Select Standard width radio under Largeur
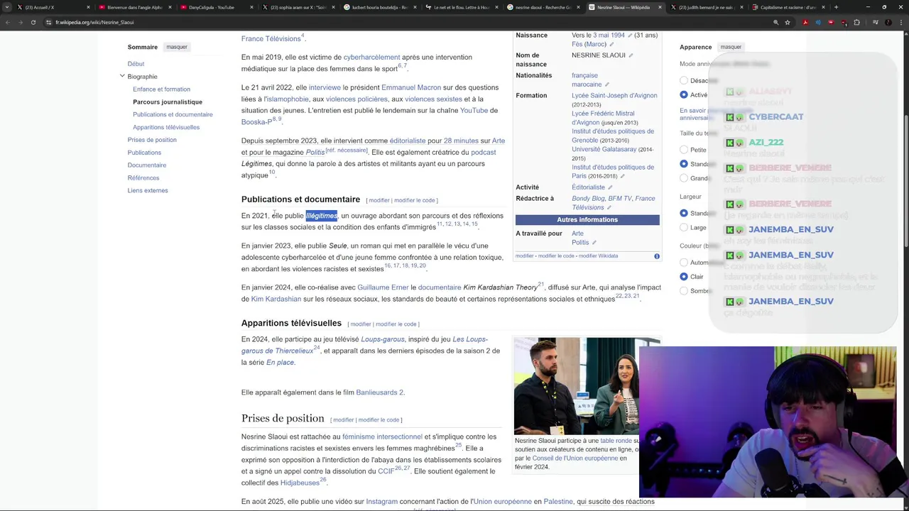909x511 pixels. (x=684, y=213)
